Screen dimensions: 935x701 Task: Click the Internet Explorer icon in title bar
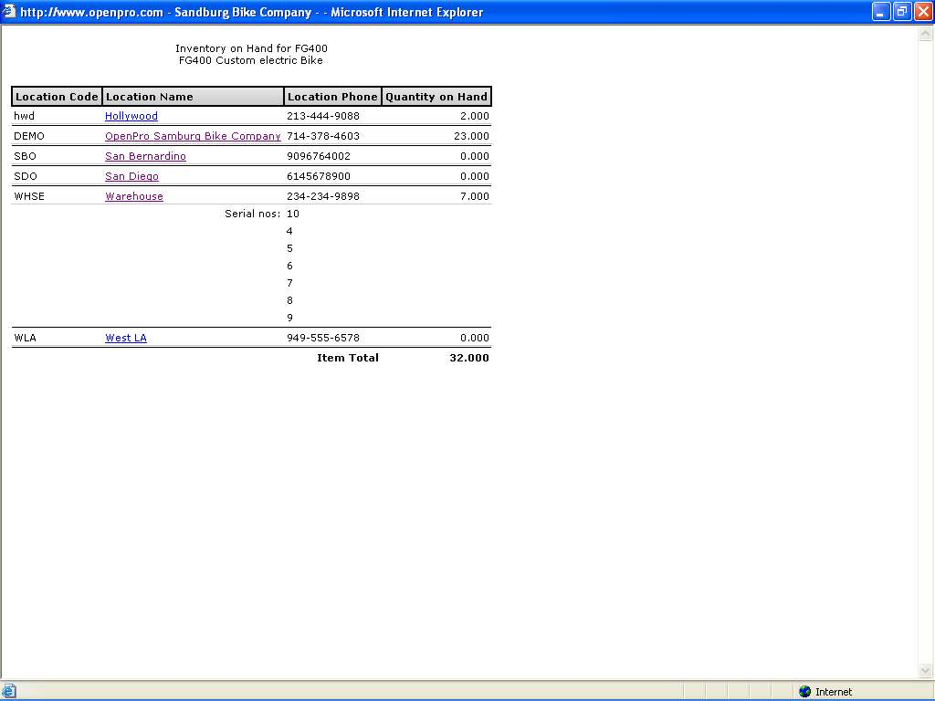pos(10,12)
